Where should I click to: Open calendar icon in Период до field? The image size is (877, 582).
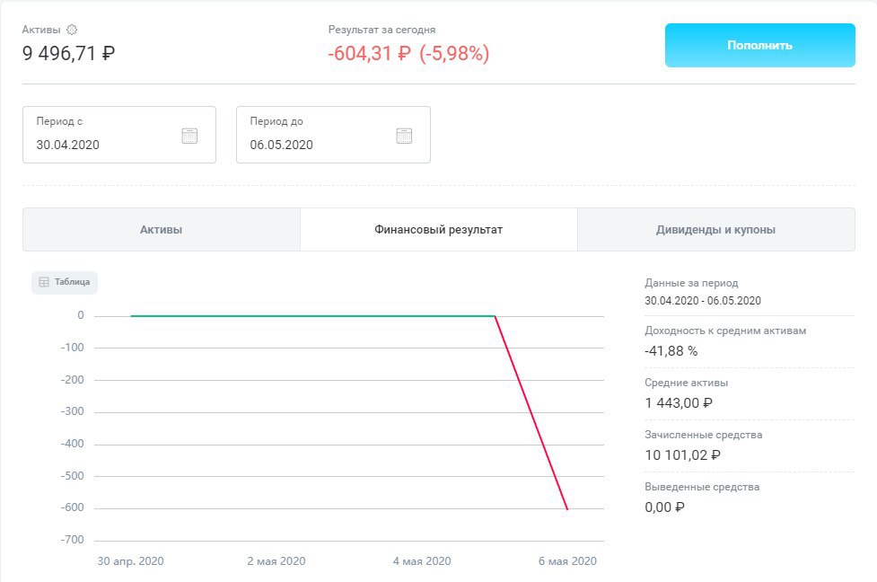pyautogui.click(x=404, y=136)
